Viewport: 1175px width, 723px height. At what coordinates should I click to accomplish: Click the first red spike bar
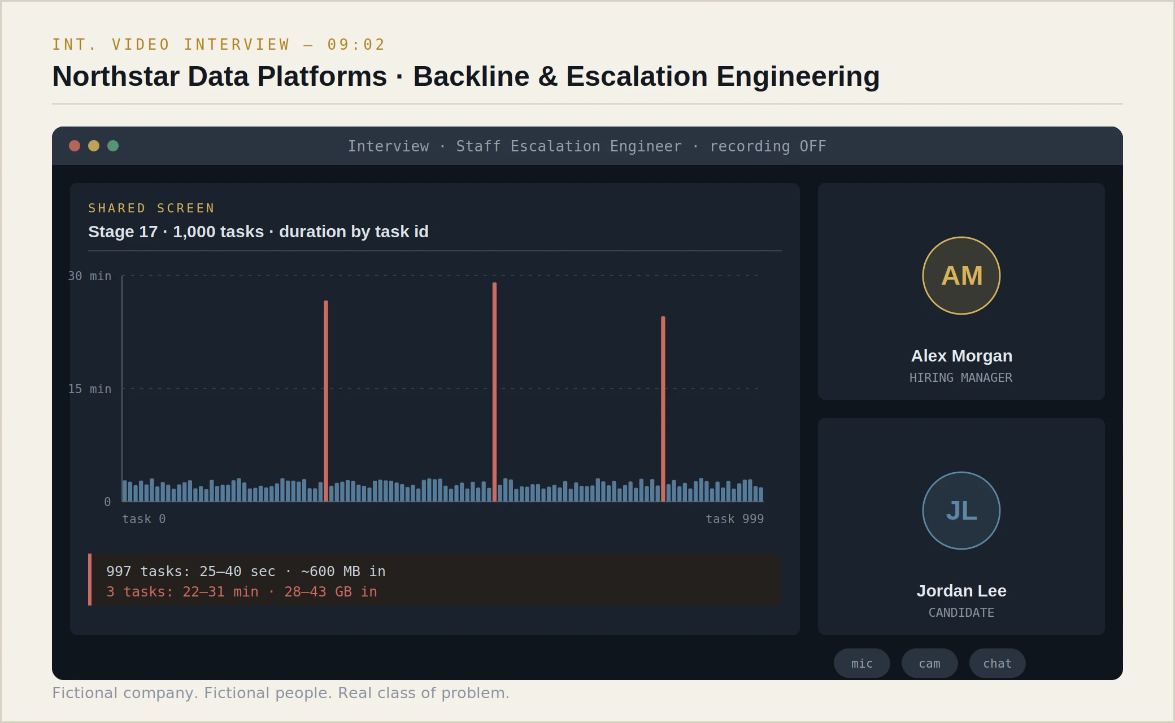(326, 401)
